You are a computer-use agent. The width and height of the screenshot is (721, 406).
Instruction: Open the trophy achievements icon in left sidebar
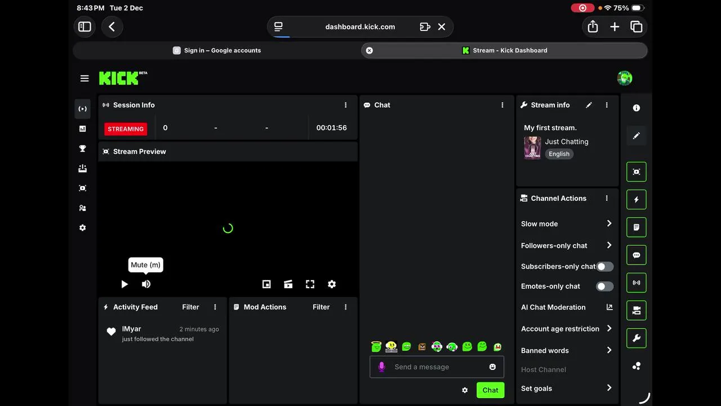83,149
